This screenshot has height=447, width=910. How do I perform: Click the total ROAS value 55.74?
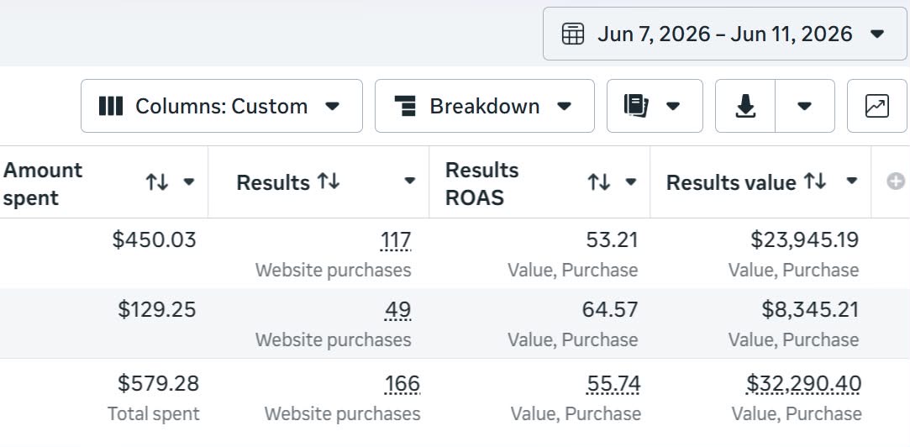pos(613,384)
